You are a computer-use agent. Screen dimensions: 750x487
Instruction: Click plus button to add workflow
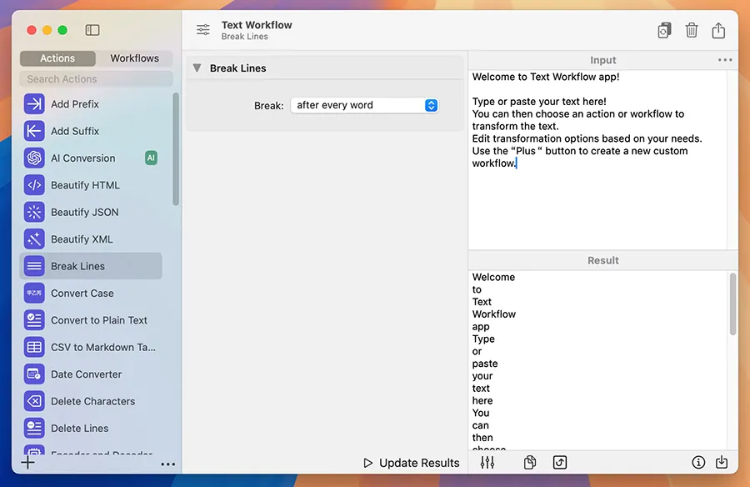[x=28, y=463]
